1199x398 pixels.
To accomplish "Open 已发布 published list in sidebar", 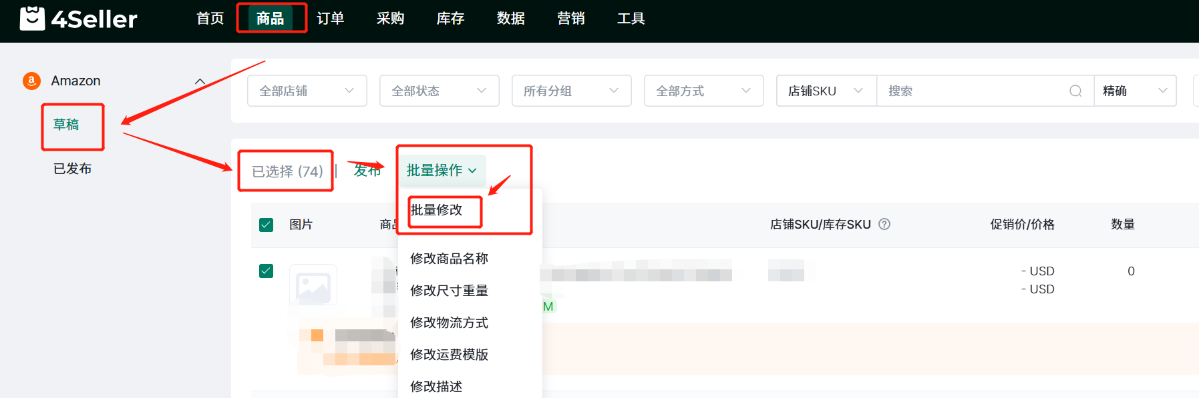I will [x=72, y=169].
